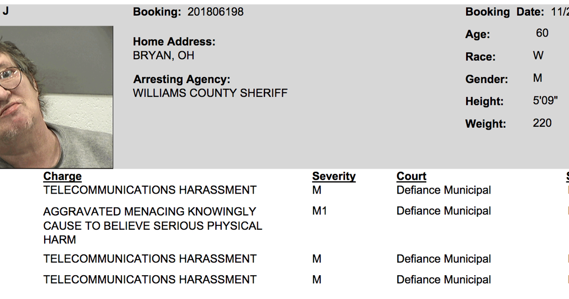Select the weight value 220

[x=542, y=123]
